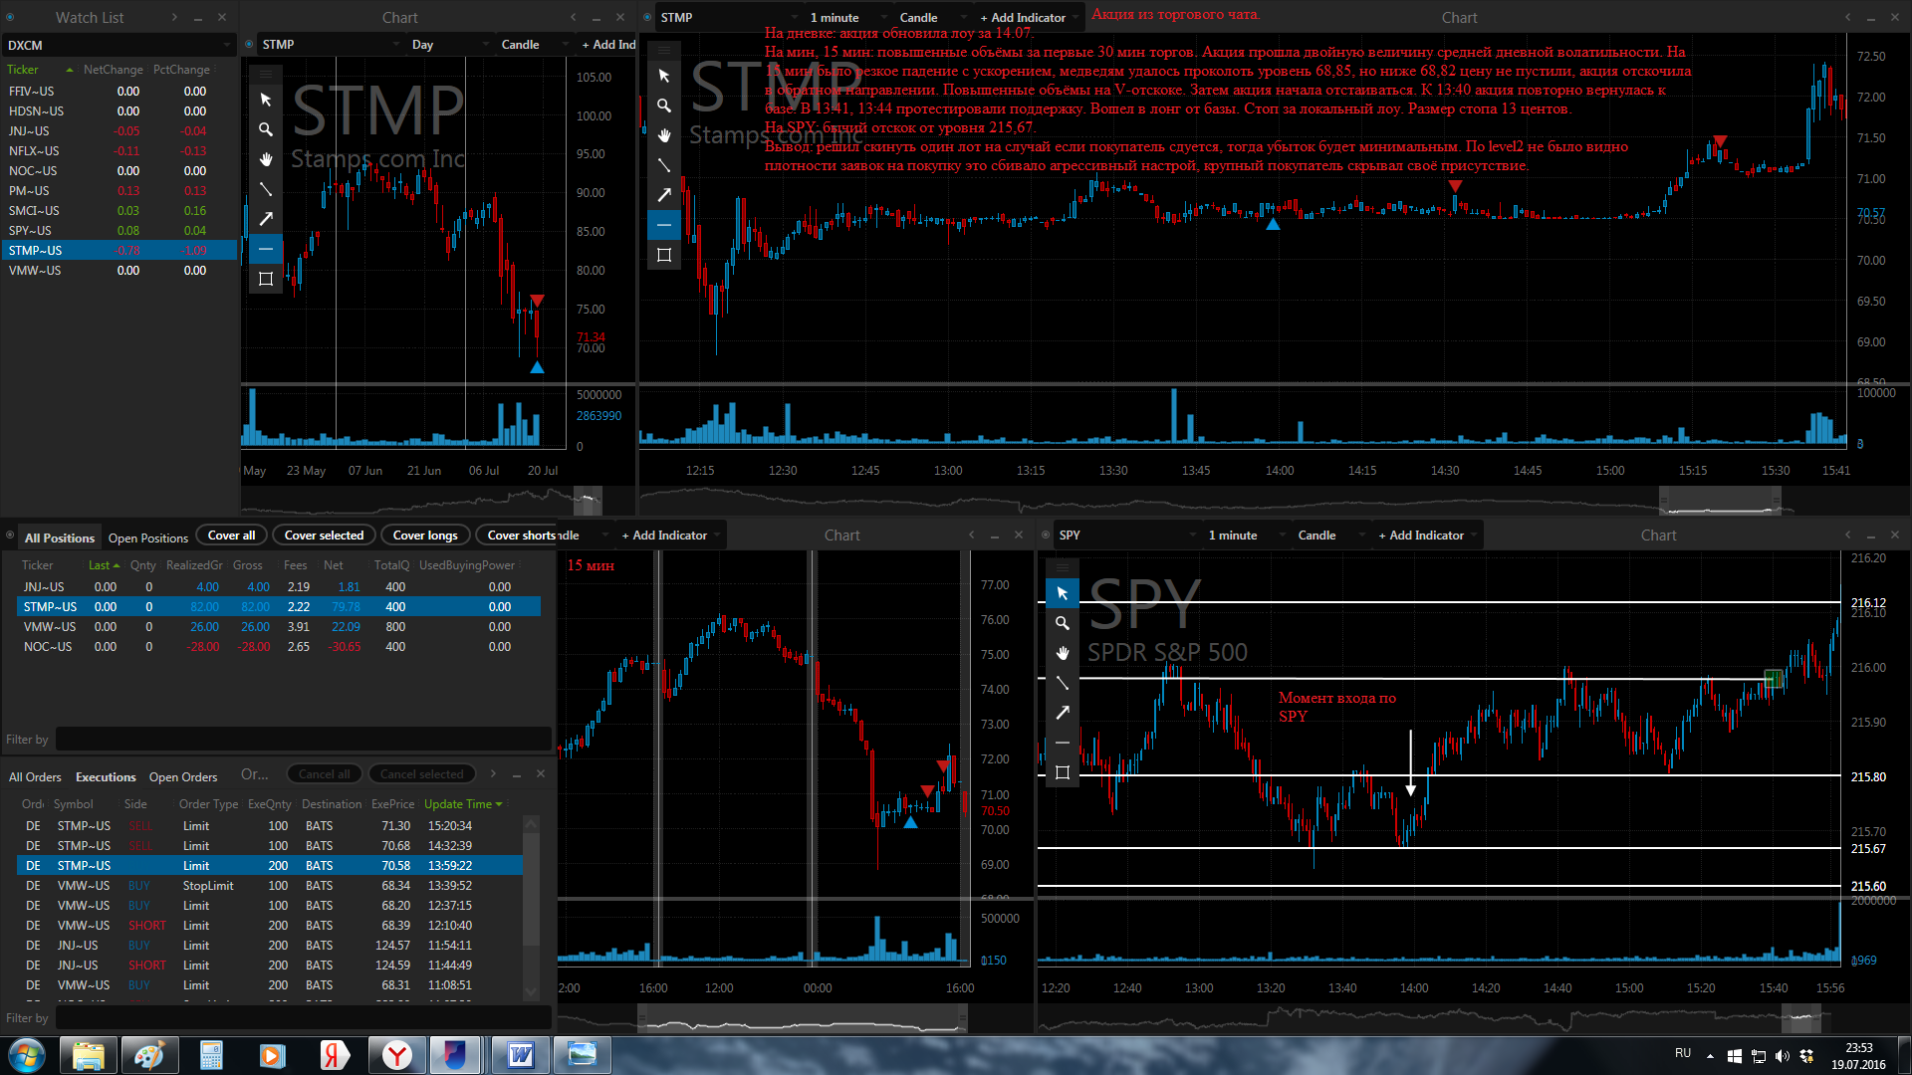Open the Day timeframe dropdown
This screenshot has width=1912, height=1075.
pyautogui.click(x=450, y=44)
